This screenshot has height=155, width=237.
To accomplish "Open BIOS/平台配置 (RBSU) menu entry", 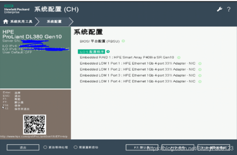I will (x=99, y=41).
